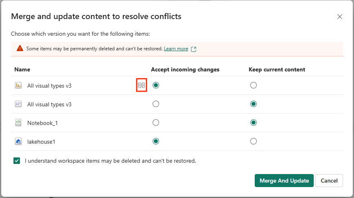This screenshot has height=198, width=354.
Task: Click the semantic model dotted icon
Action: (18, 104)
